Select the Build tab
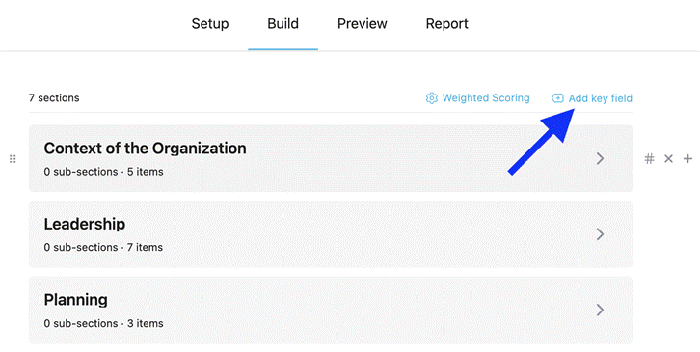Viewport: 700px width, 352px height. click(x=283, y=24)
